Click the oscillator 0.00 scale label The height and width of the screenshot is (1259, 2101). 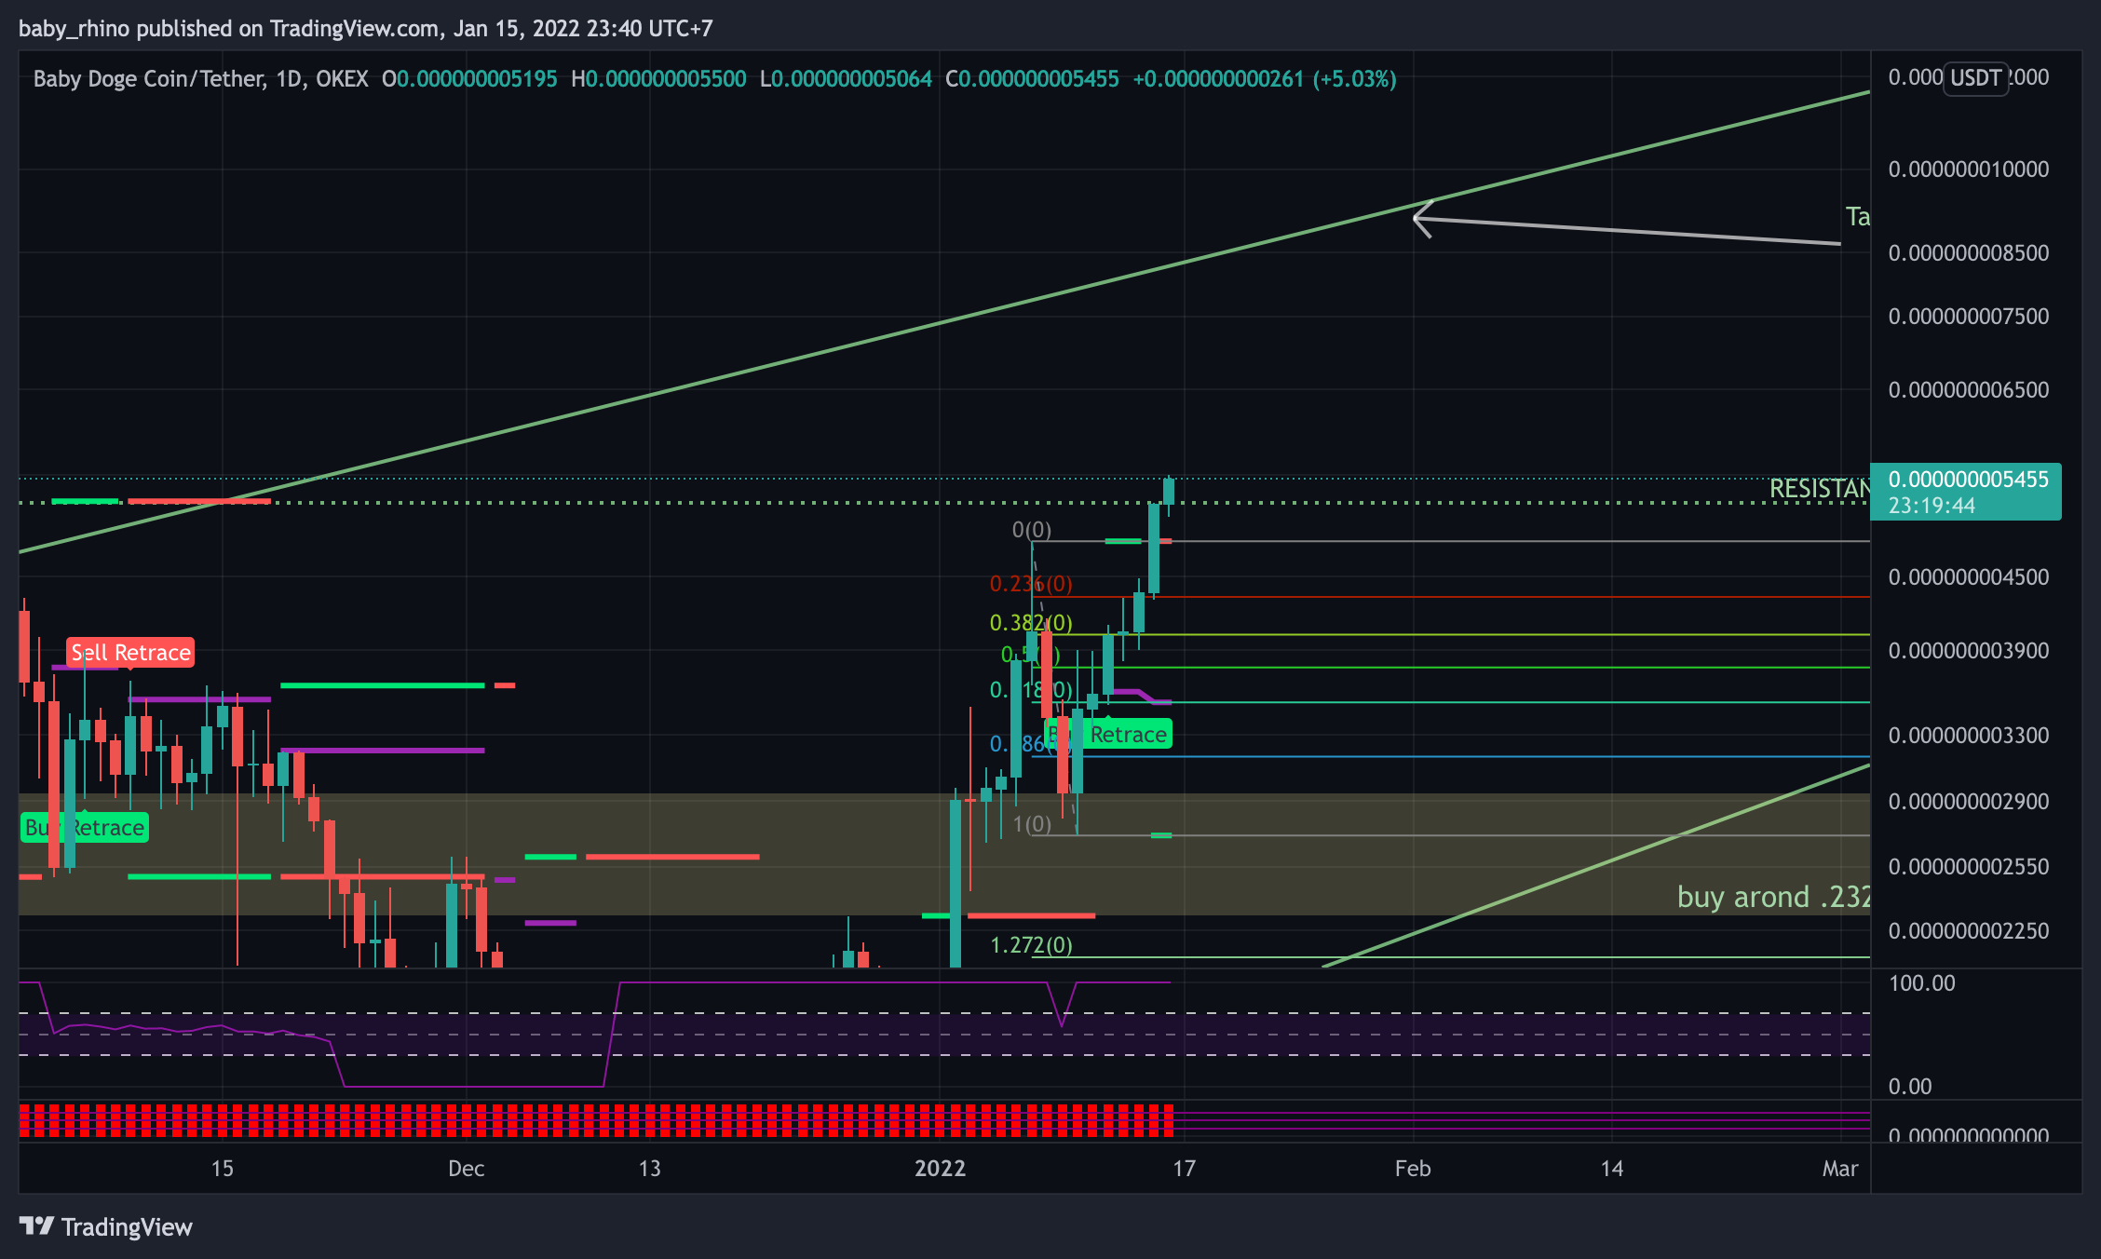click(1910, 1087)
